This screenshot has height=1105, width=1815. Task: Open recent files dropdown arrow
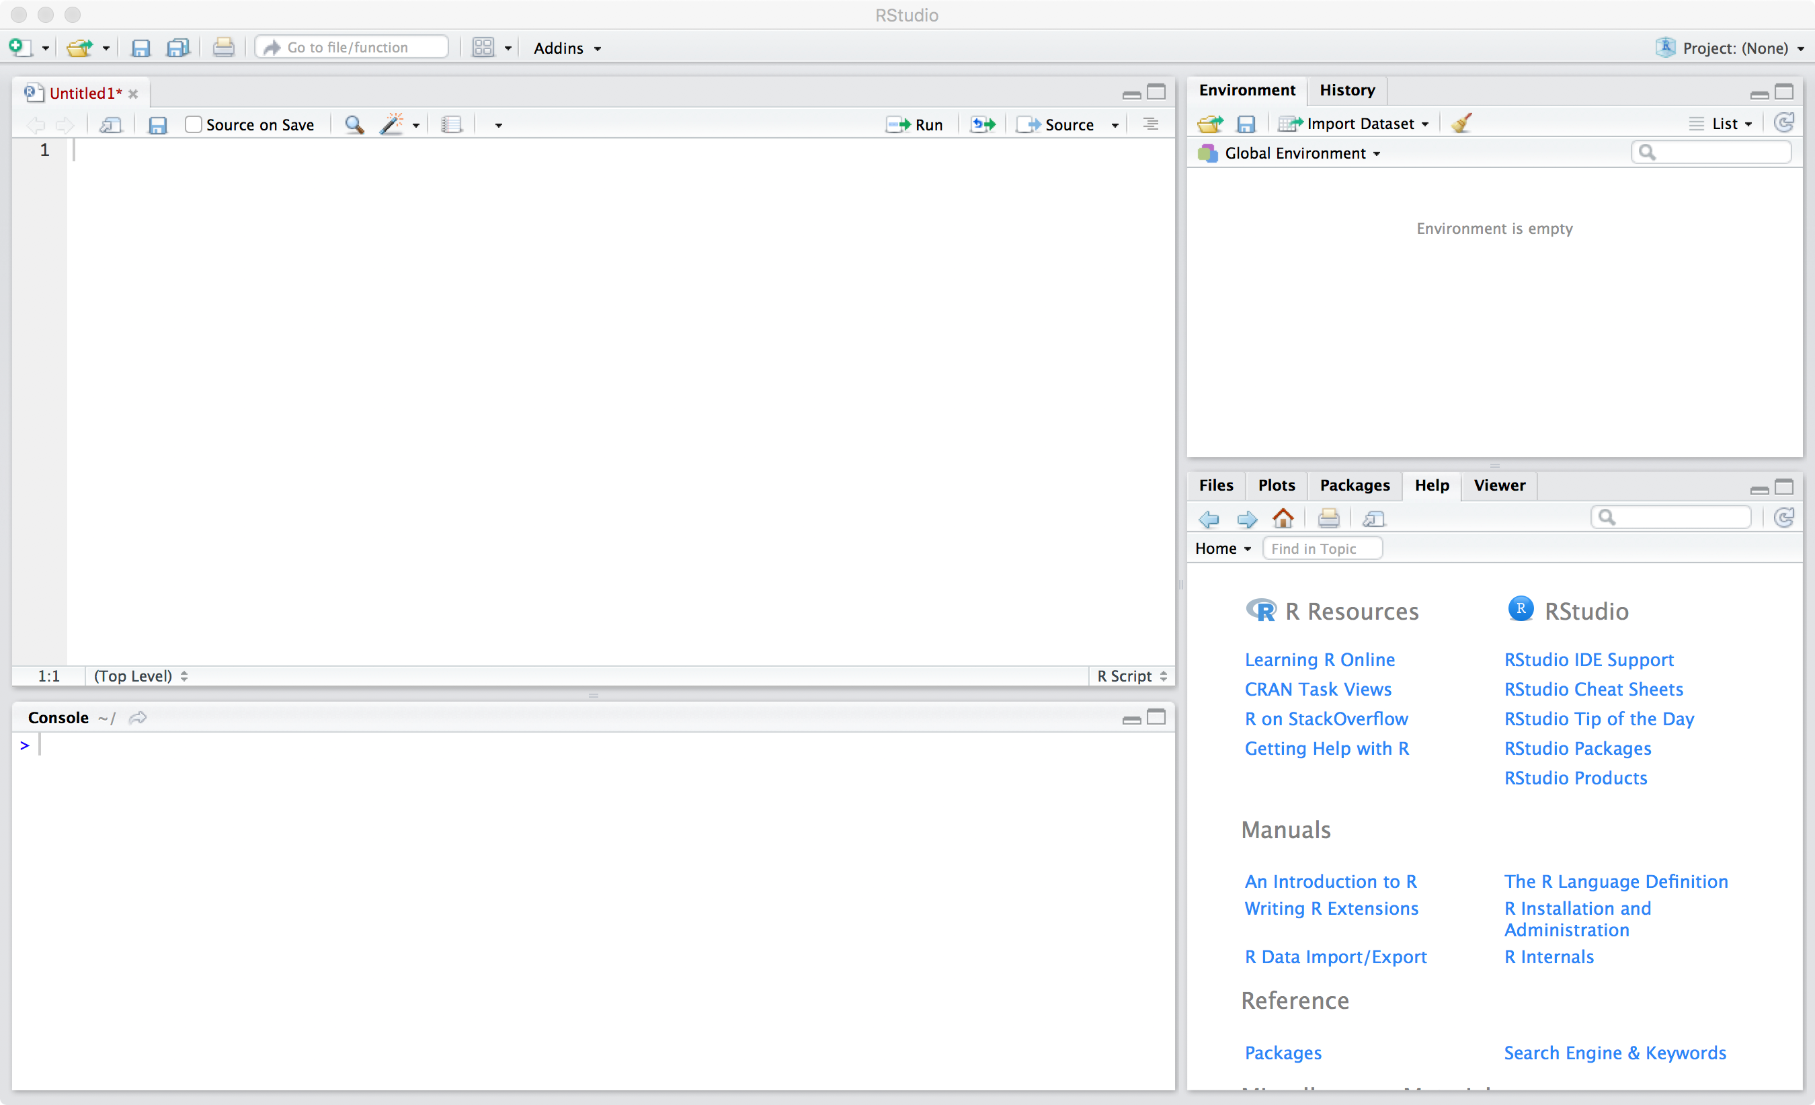click(106, 48)
